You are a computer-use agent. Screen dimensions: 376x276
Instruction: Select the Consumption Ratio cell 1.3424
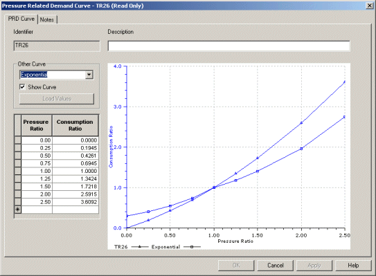[75, 178]
